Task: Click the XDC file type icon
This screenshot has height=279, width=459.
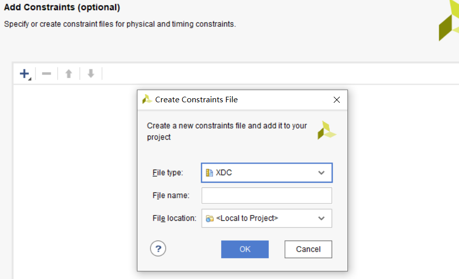Action: pyautogui.click(x=209, y=173)
